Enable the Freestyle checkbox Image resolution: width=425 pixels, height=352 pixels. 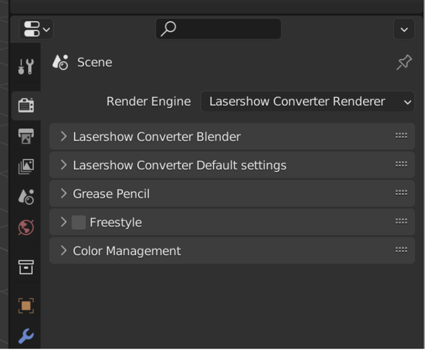pyautogui.click(x=78, y=222)
